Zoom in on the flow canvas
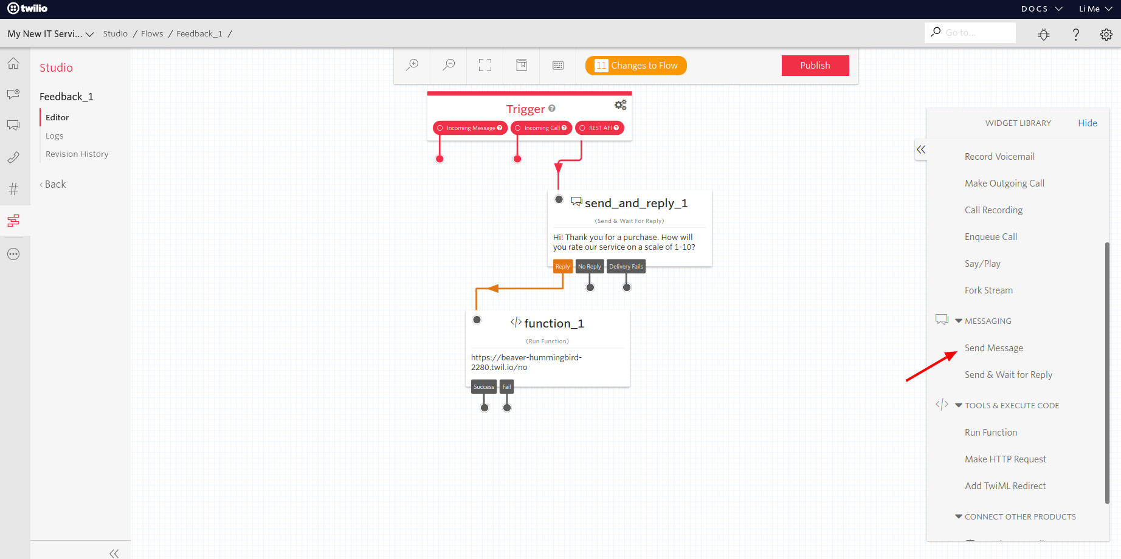Screen dimensions: 1121x559 pyautogui.click(x=413, y=65)
